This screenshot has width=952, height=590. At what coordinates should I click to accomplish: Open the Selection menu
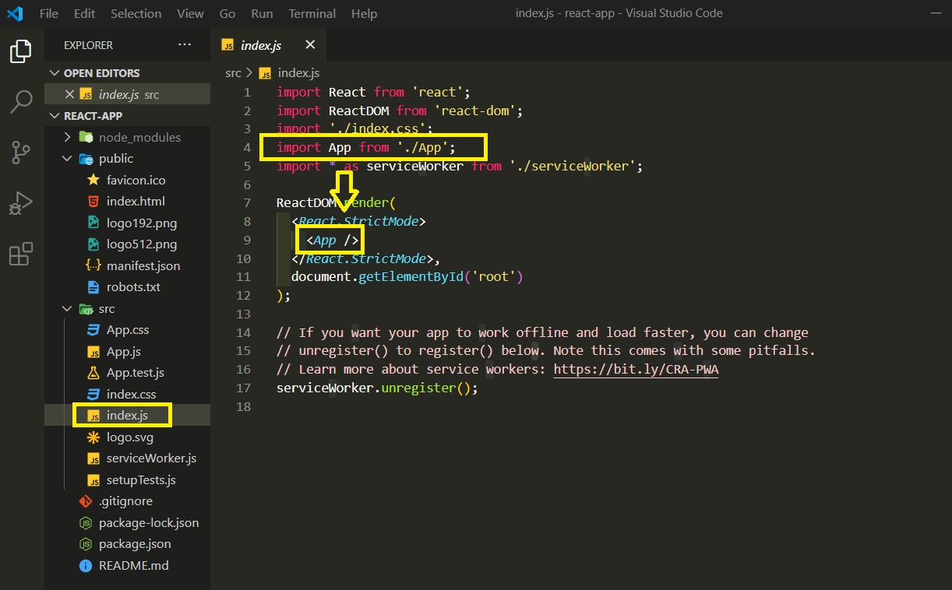[136, 13]
